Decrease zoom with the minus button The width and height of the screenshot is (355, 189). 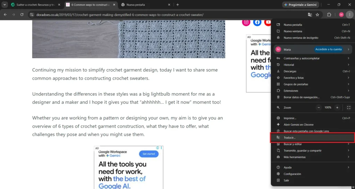coord(319,108)
